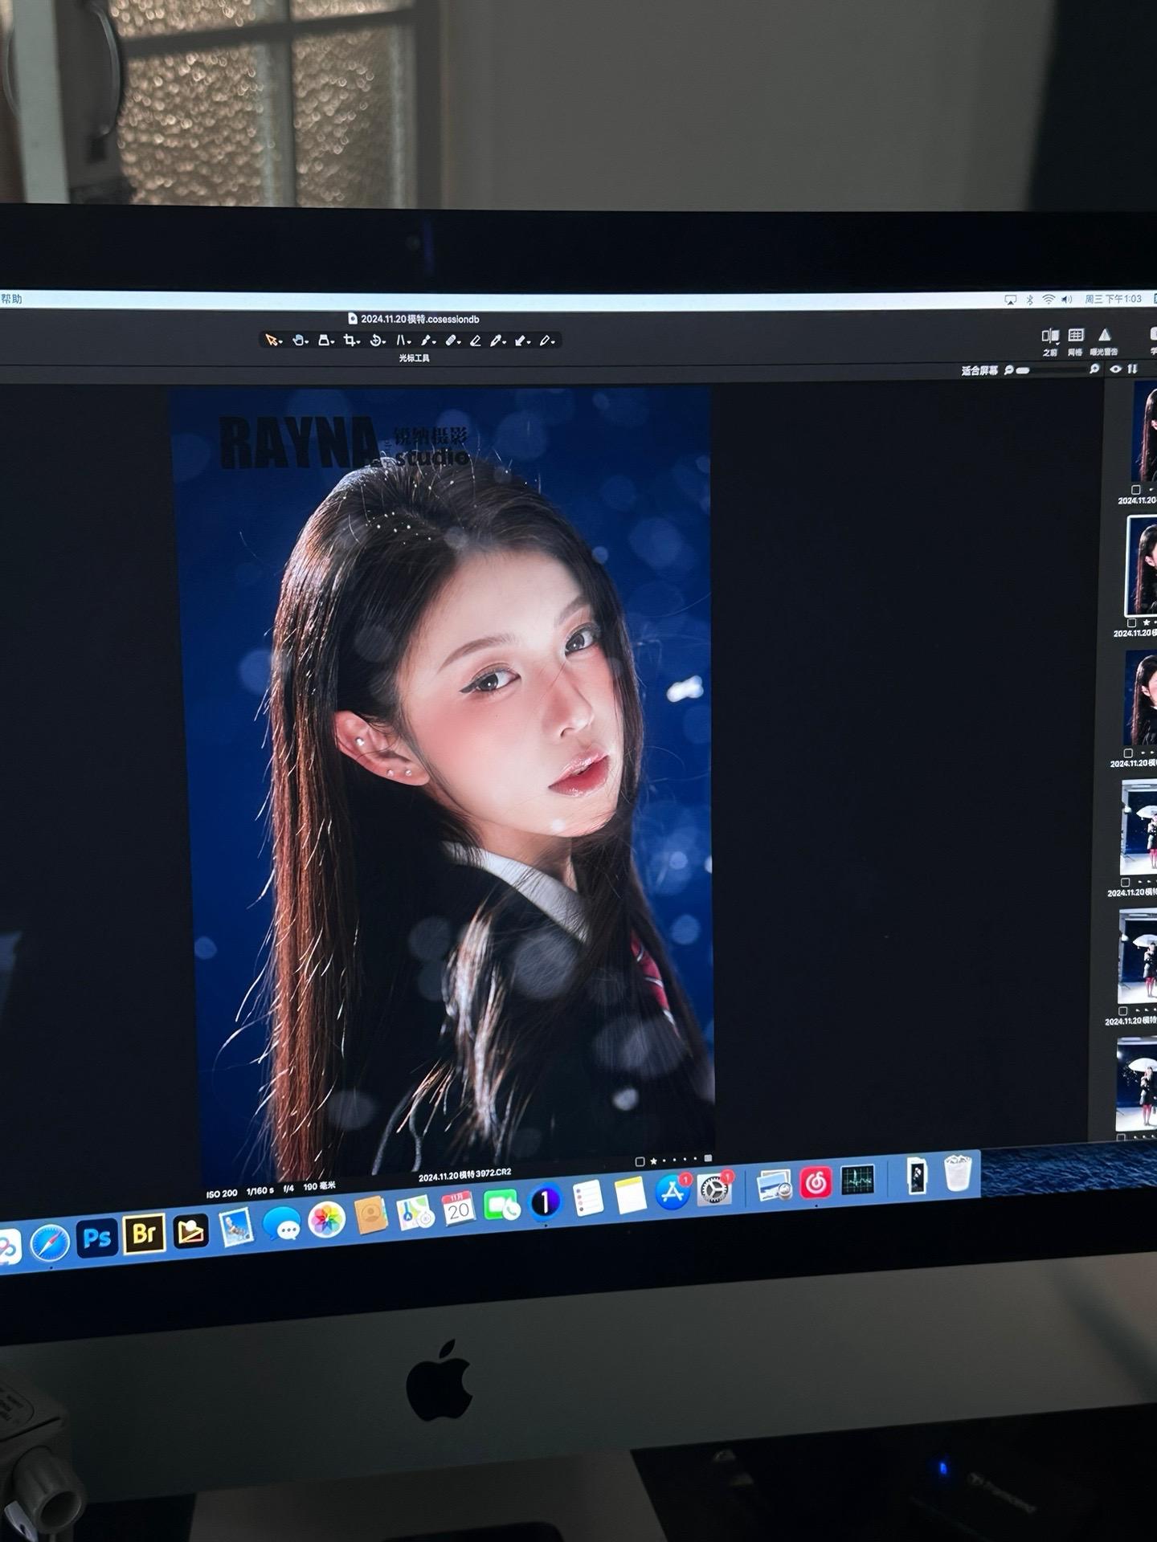The width and height of the screenshot is (1157, 1542).
Task: Open Photoshop from the Dock
Action: [x=96, y=1238]
